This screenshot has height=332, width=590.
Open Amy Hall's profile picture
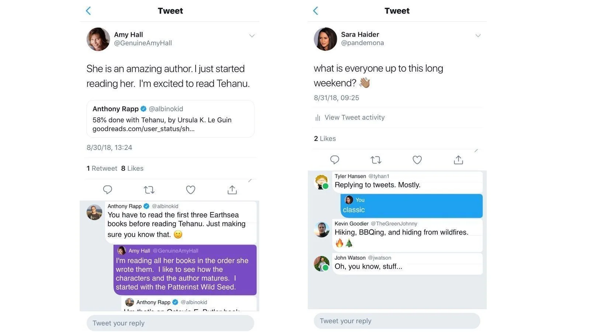coord(98,39)
